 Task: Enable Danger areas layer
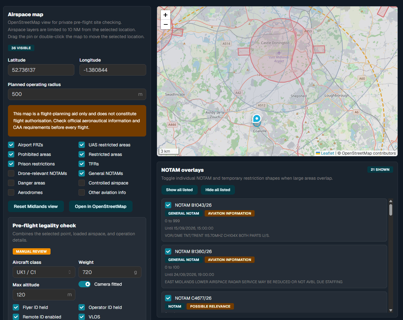[11, 183]
